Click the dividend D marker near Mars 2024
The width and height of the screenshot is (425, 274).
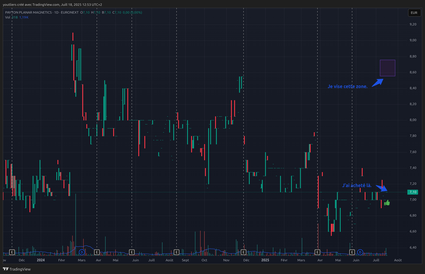point(82,252)
